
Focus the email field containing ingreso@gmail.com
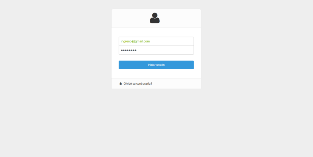point(156,41)
